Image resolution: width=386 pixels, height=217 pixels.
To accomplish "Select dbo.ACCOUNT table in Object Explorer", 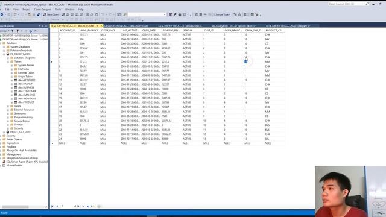I will coord(27,80).
